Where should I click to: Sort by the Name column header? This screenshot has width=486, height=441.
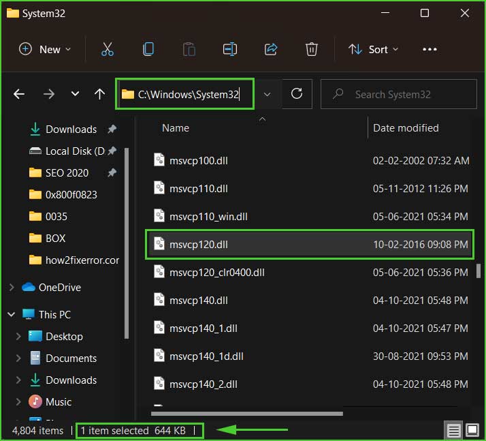(176, 128)
